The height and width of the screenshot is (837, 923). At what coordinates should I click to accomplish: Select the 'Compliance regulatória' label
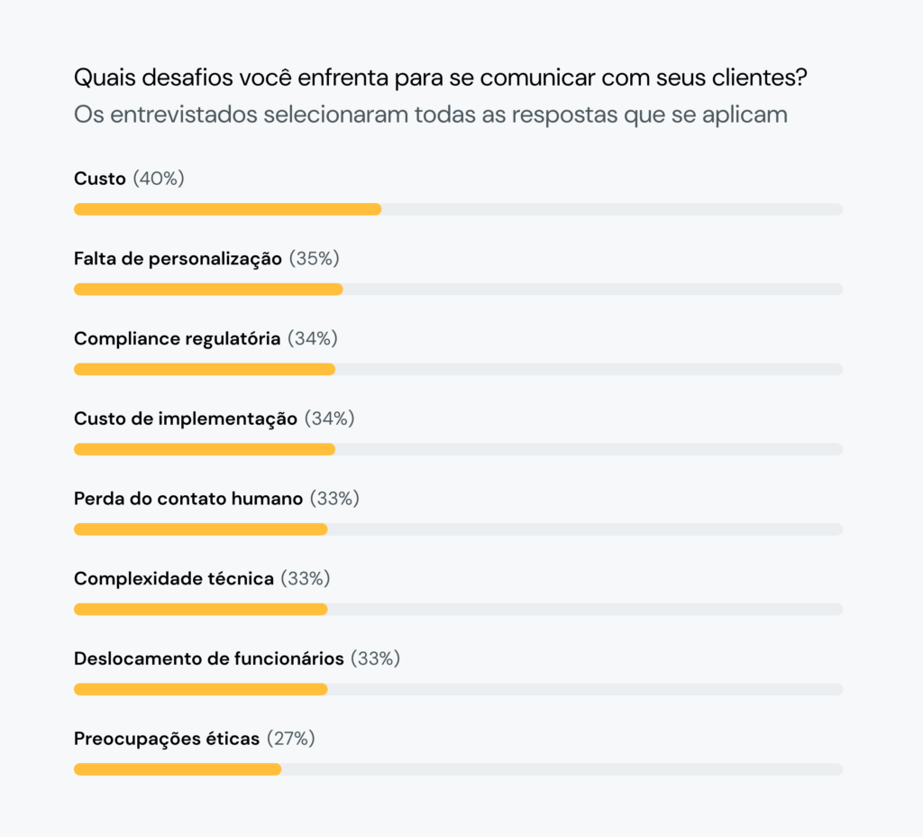tap(177, 338)
